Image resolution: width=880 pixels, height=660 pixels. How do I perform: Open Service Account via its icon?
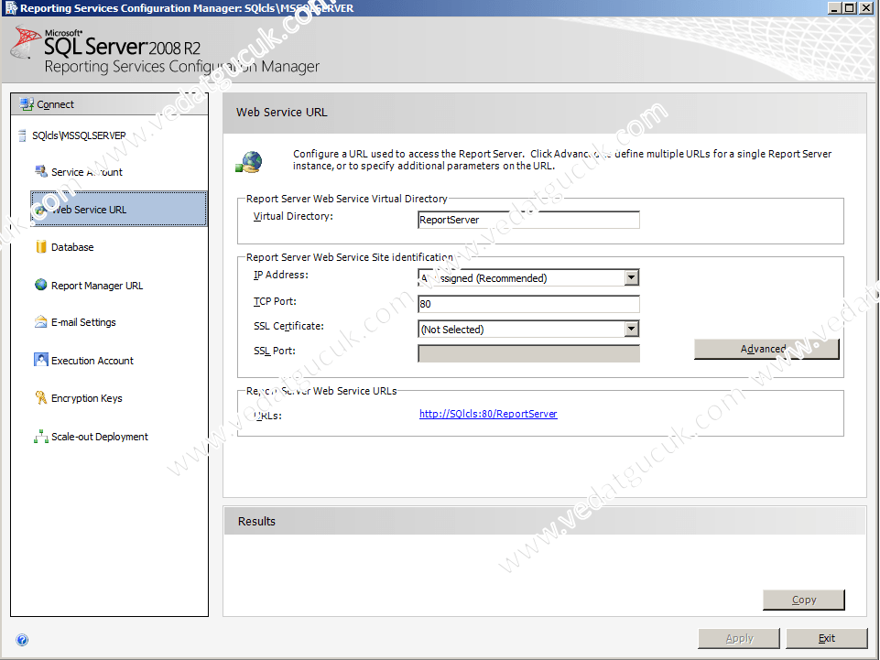(41, 171)
